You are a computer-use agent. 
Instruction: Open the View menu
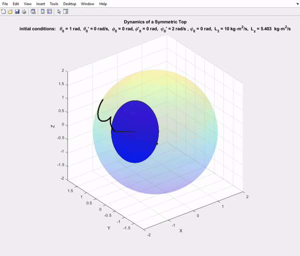[27, 4]
